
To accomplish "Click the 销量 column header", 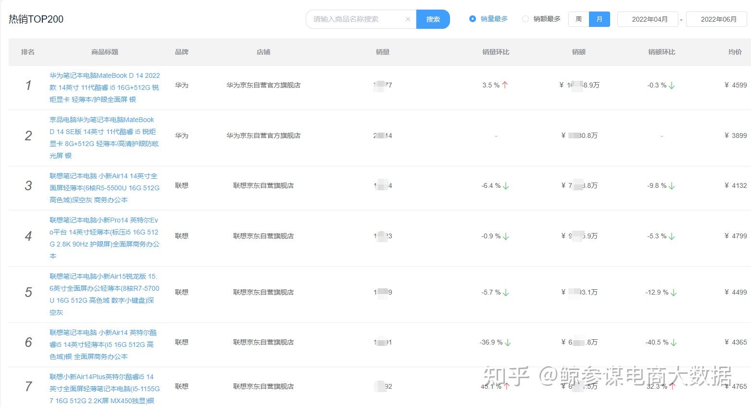I will point(383,52).
